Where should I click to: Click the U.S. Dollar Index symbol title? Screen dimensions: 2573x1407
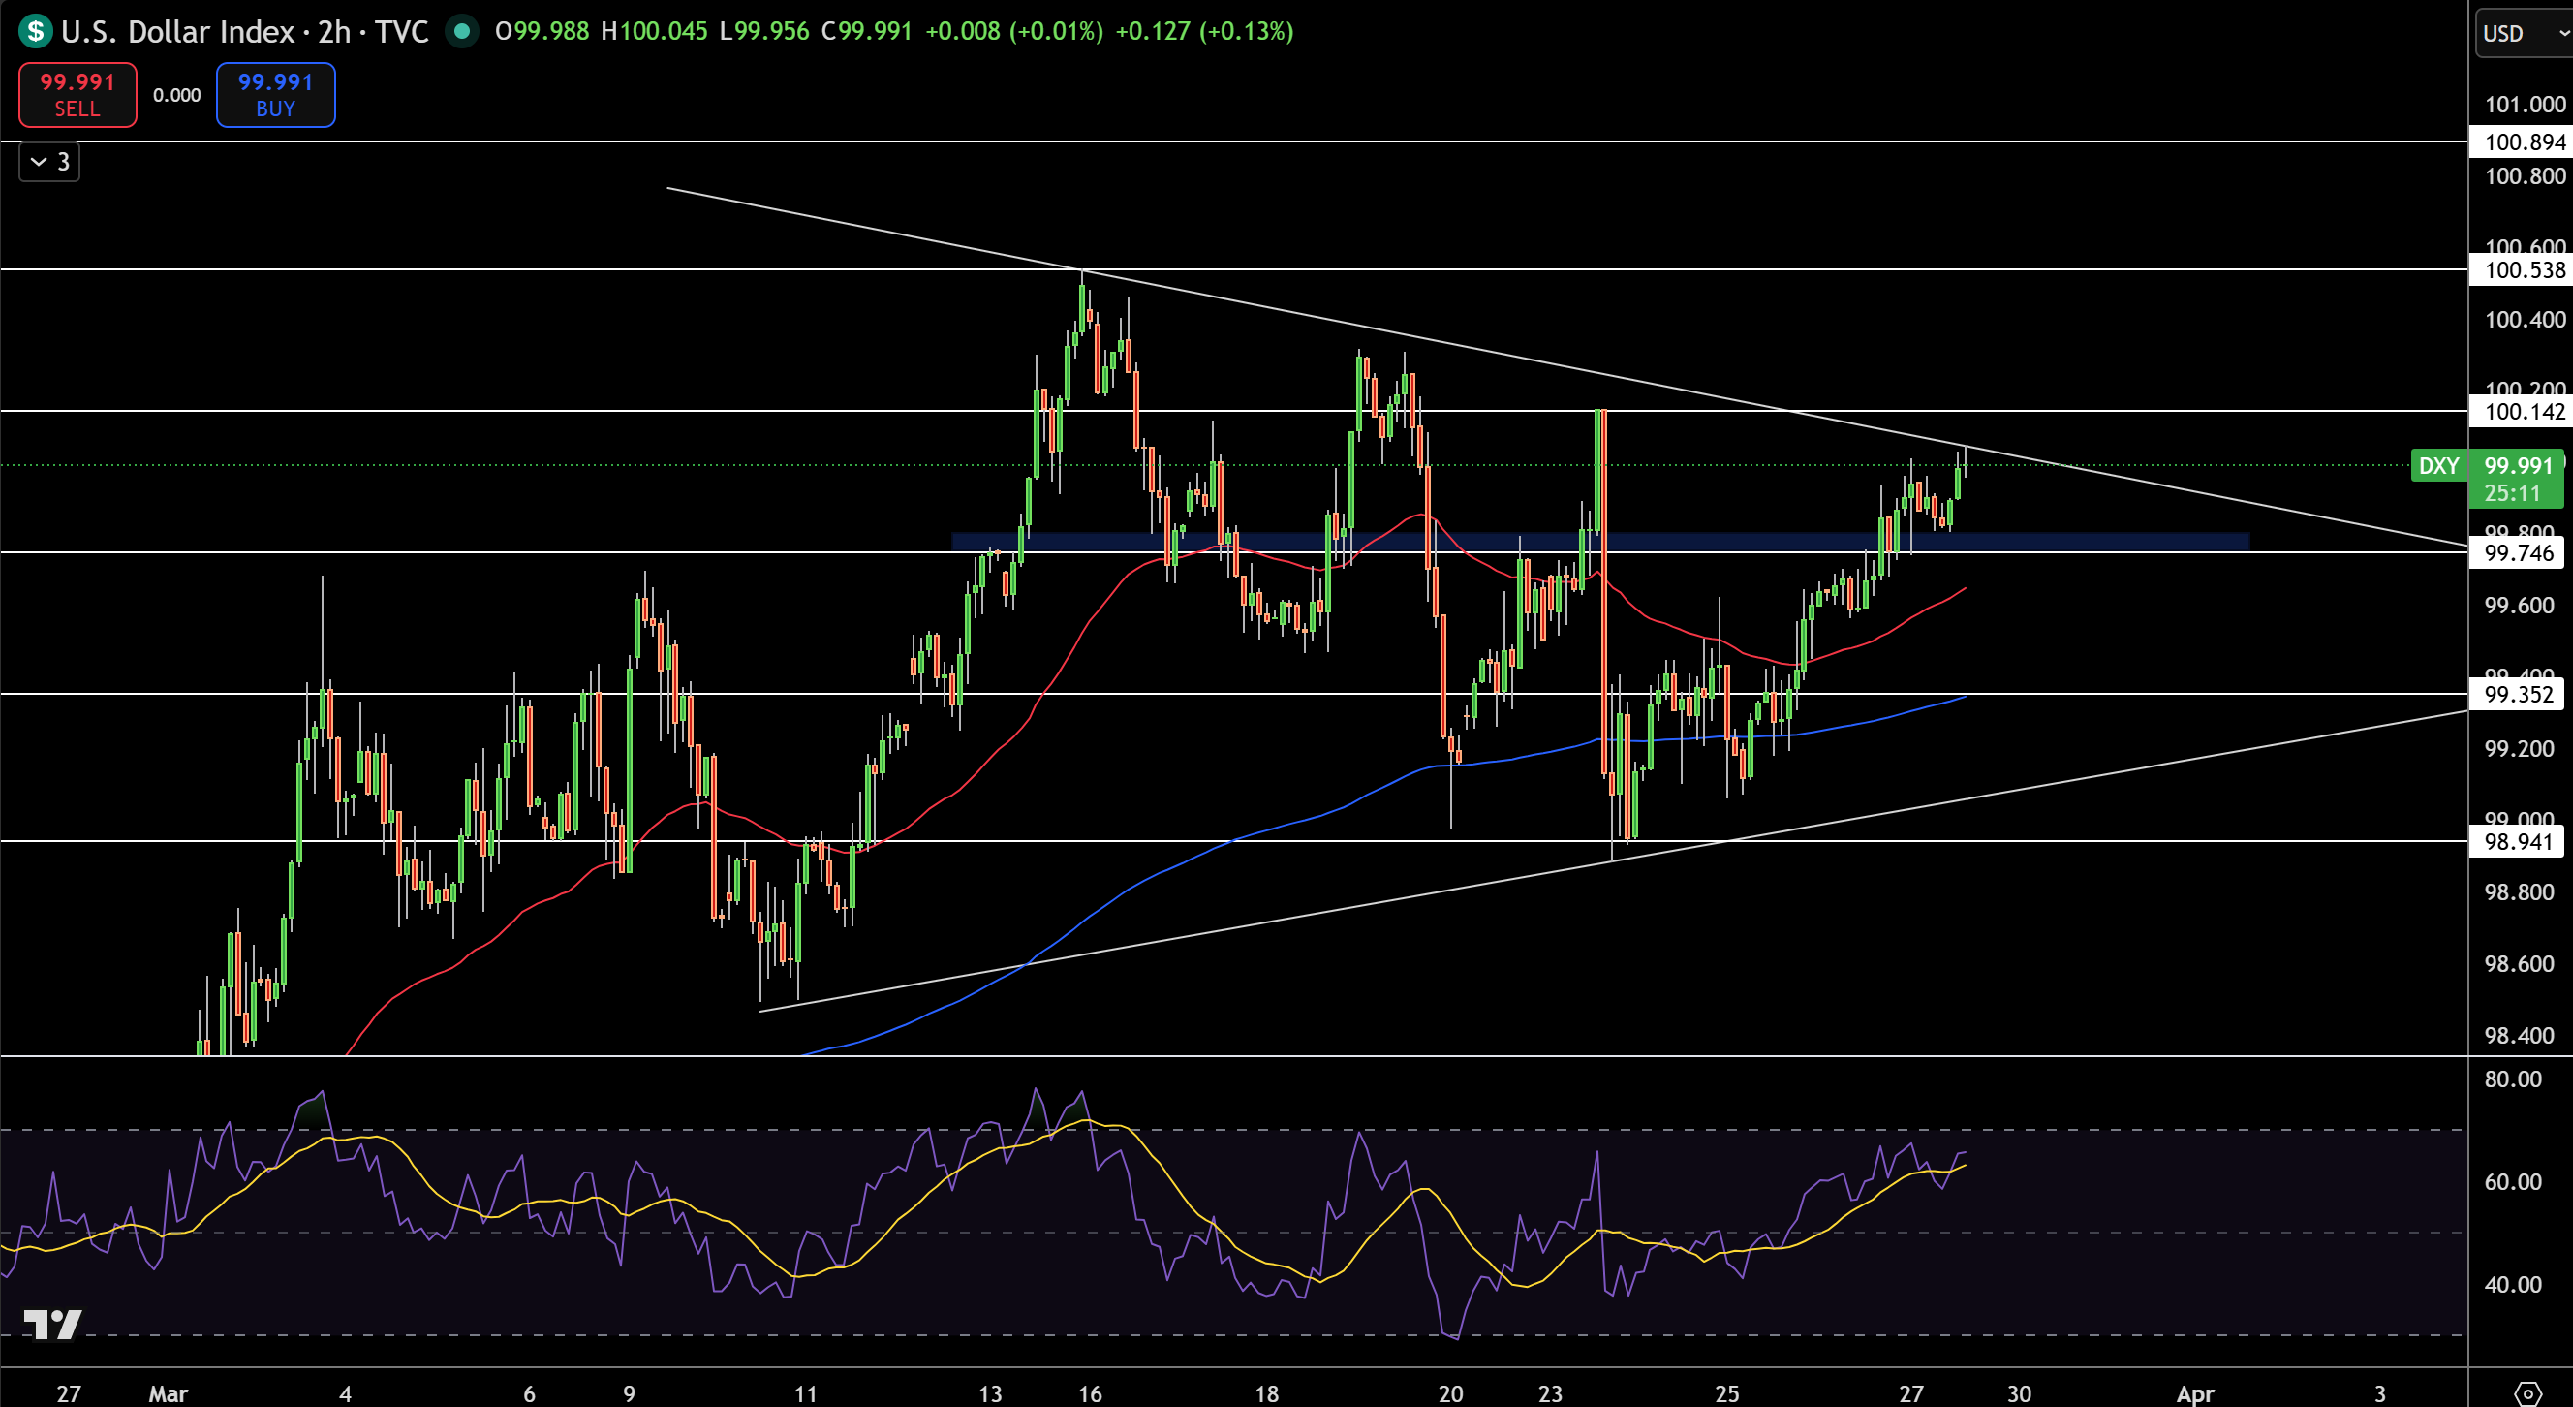178,31
